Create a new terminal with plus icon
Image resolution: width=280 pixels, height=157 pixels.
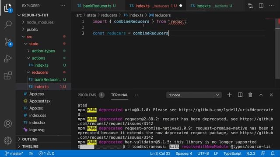pos(229,95)
